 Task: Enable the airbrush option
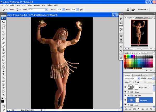point(81,10)
